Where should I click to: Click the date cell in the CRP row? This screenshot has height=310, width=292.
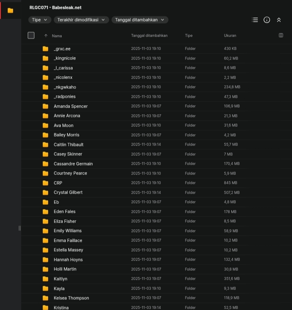point(146,183)
